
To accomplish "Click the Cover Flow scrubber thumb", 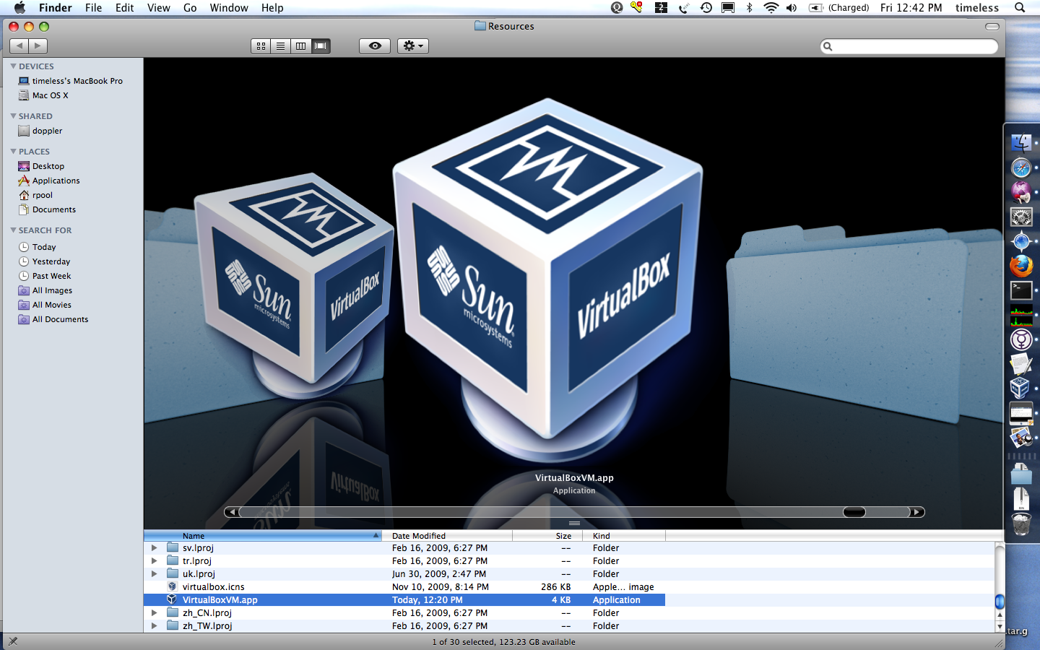I will pyautogui.click(x=854, y=512).
